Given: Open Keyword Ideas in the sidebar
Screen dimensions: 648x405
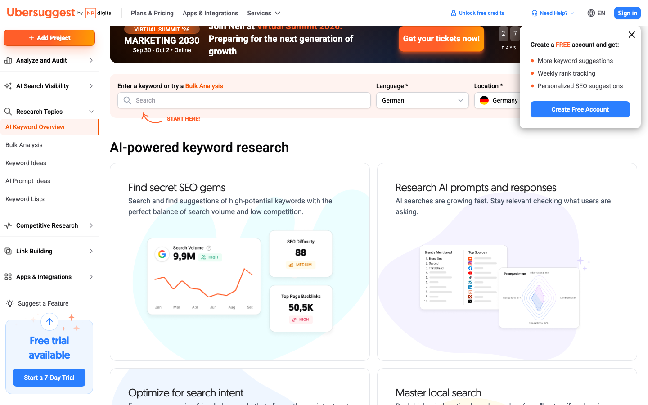Looking at the screenshot, I should click(x=26, y=163).
